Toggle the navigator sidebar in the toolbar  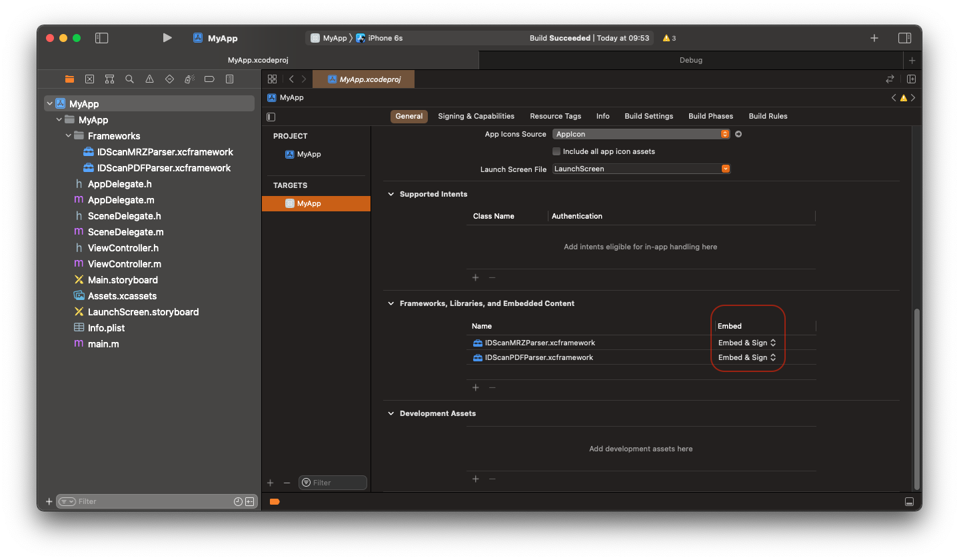(x=101, y=38)
